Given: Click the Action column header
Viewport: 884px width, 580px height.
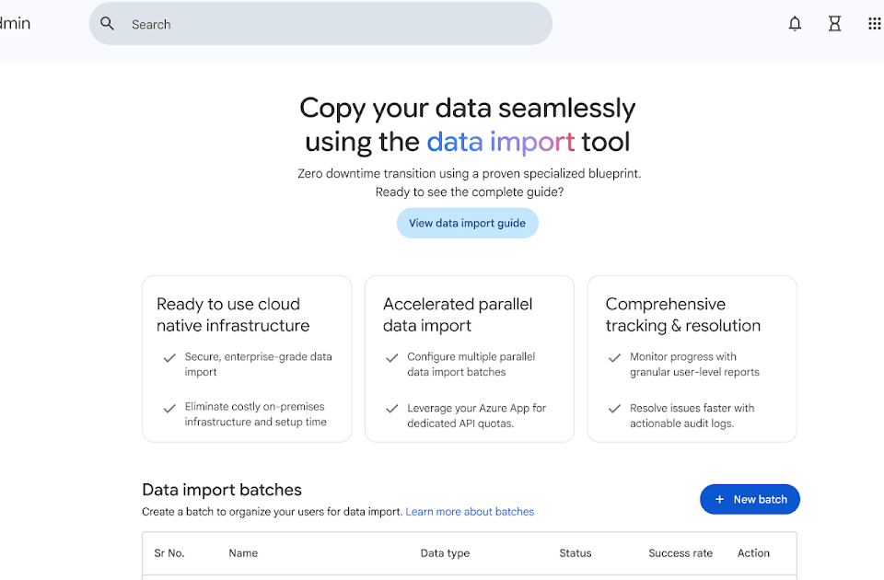Looking at the screenshot, I should coord(753,553).
